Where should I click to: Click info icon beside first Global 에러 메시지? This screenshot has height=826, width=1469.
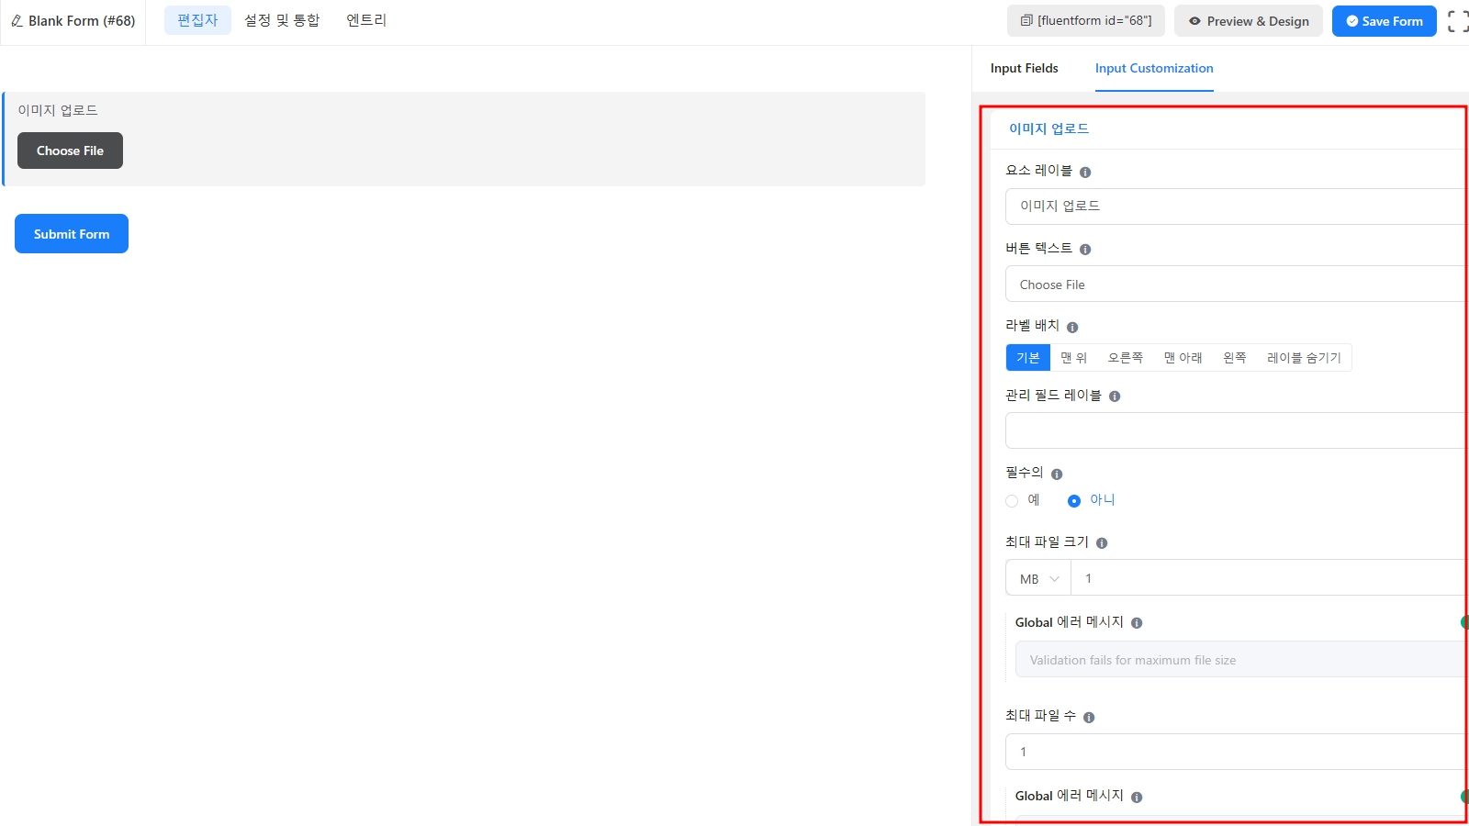[x=1137, y=623]
